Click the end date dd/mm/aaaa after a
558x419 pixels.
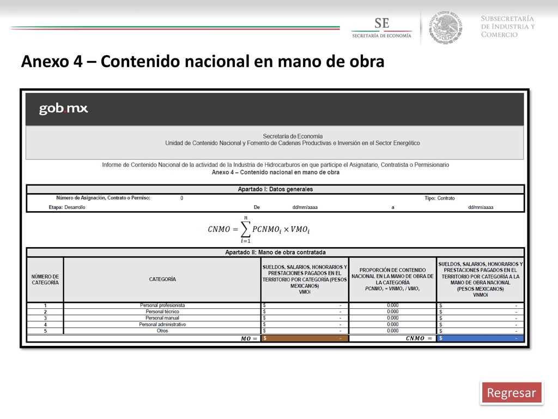point(481,207)
